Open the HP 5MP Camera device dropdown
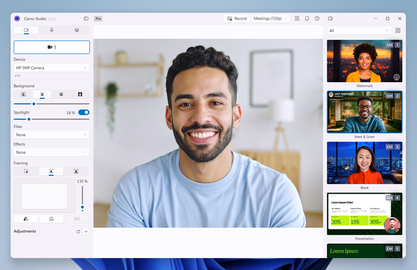 52,68
